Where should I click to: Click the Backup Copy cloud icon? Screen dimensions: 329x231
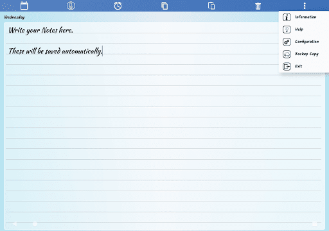[x=287, y=54]
